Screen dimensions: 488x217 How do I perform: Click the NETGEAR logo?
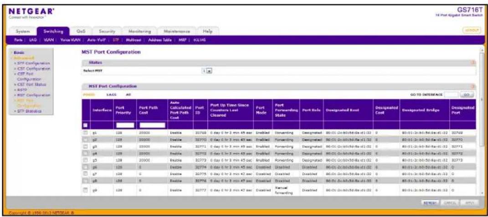coord(31,11)
